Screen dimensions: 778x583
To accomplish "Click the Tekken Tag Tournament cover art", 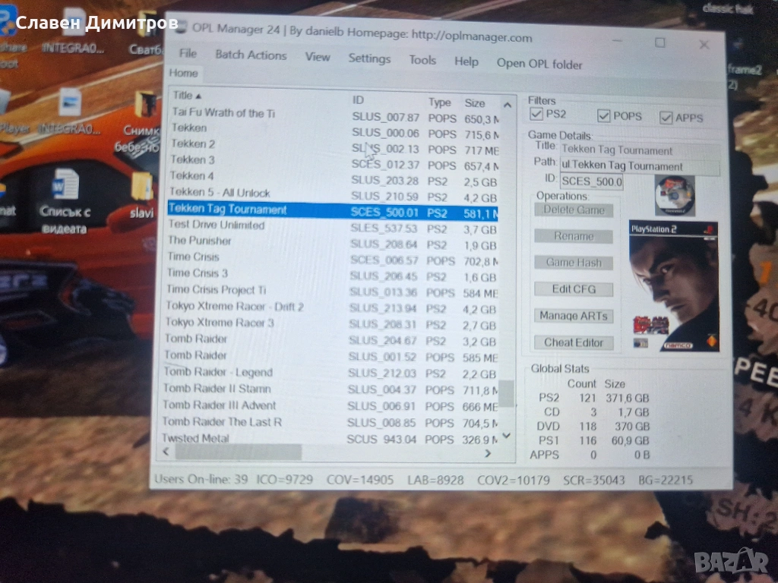I will point(673,286).
